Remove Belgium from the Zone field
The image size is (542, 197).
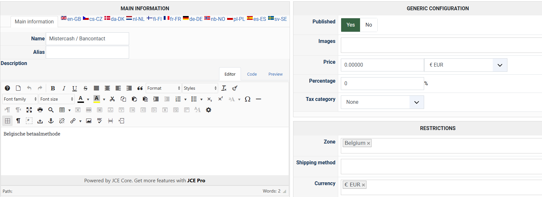point(368,144)
